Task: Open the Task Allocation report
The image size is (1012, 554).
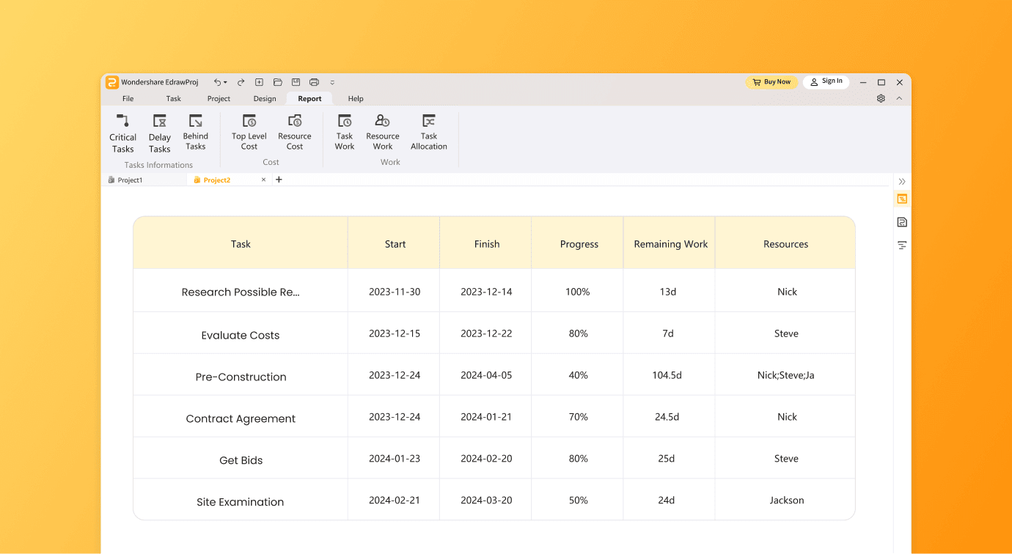Action: click(429, 132)
